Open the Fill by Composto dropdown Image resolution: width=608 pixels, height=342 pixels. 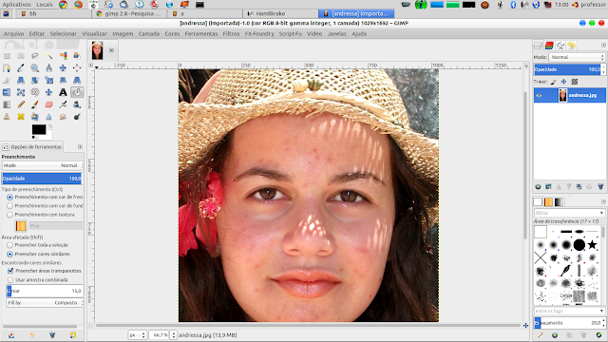coord(45,302)
